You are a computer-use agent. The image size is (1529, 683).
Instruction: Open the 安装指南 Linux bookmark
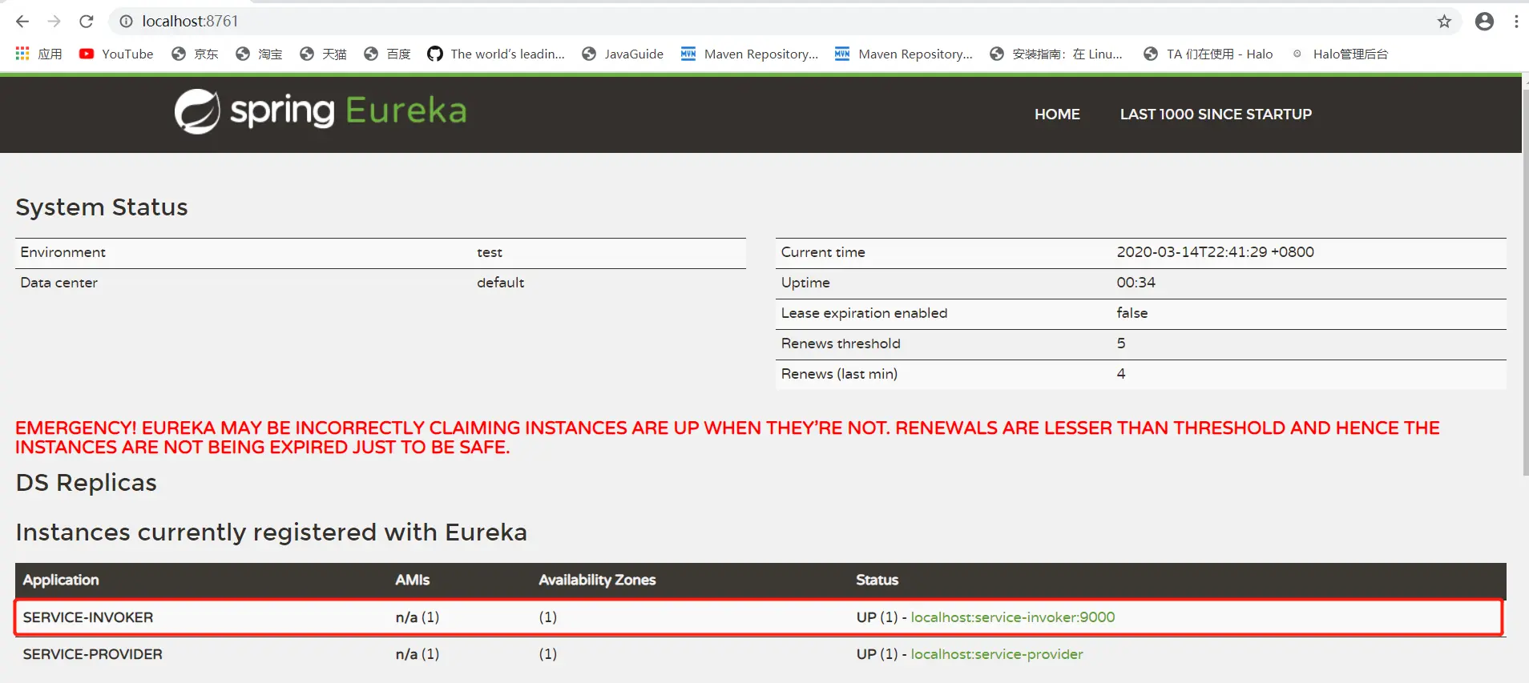click(1056, 54)
